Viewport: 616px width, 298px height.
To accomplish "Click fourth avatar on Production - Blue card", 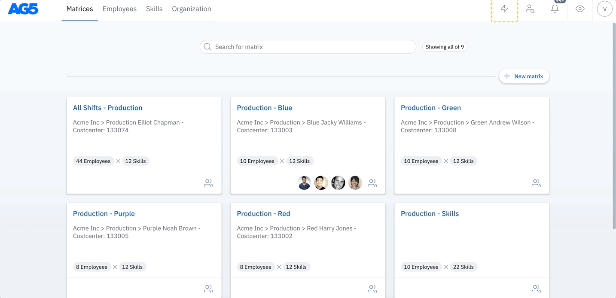I will [x=355, y=183].
